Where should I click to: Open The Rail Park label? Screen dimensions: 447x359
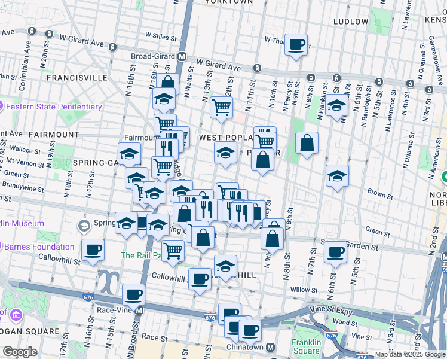click(x=141, y=255)
